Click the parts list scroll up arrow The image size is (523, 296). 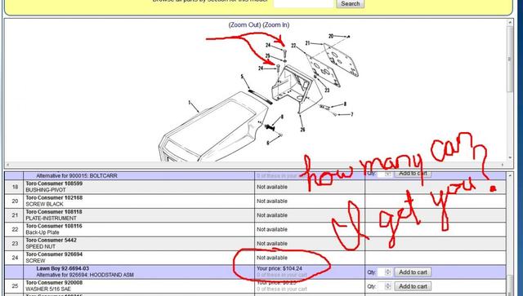point(510,175)
